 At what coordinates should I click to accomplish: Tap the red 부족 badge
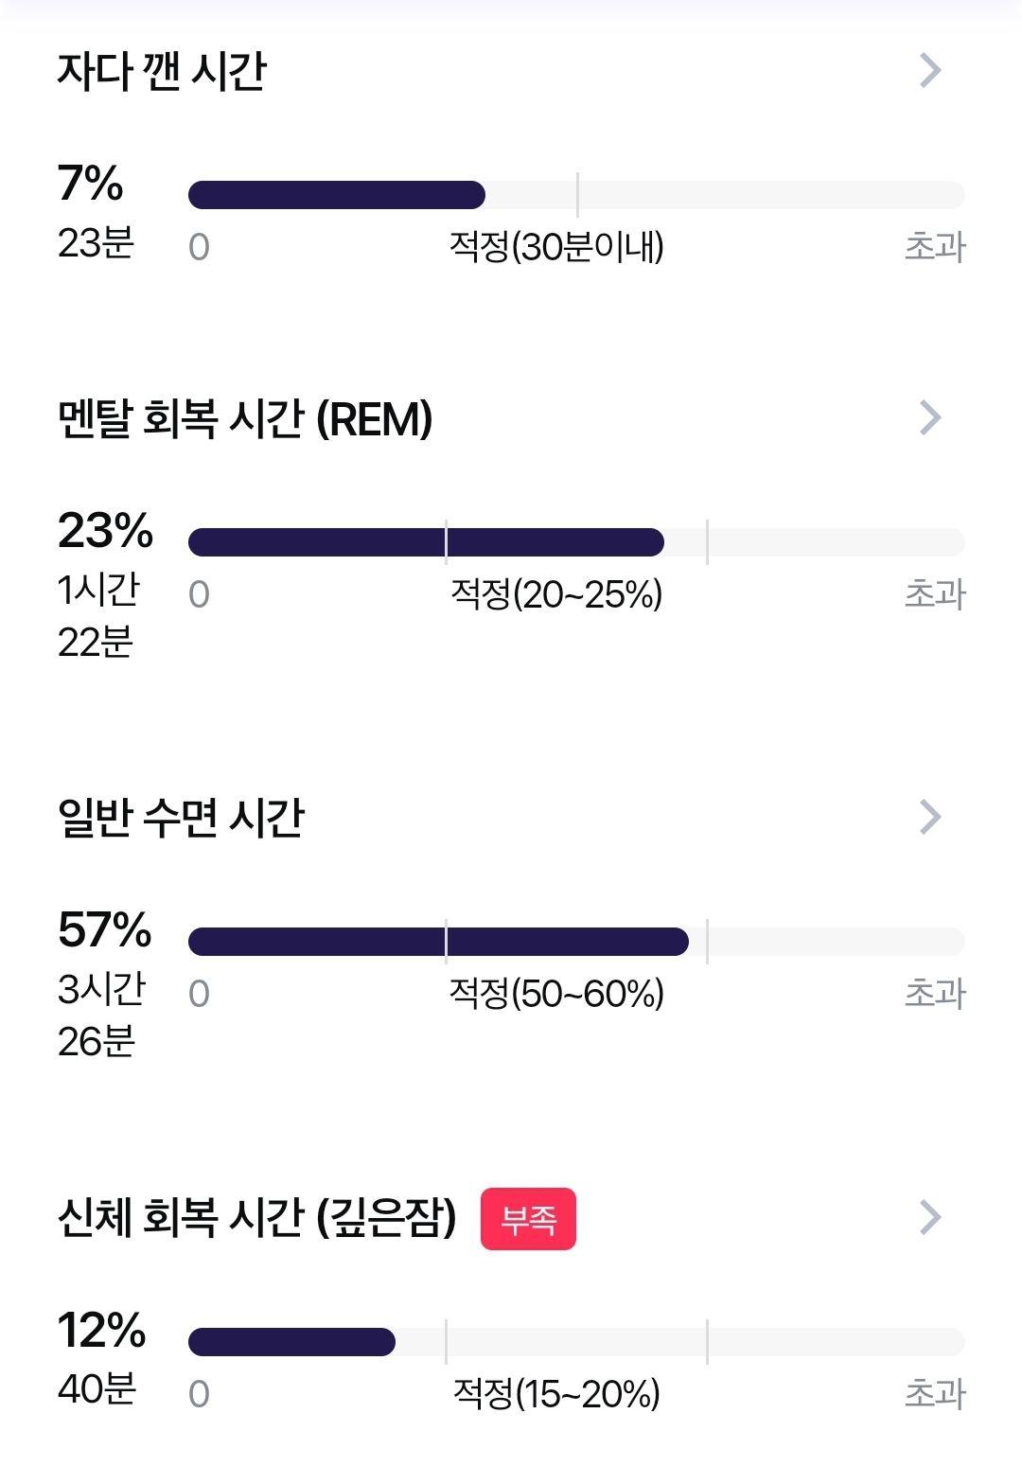tap(528, 1219)
